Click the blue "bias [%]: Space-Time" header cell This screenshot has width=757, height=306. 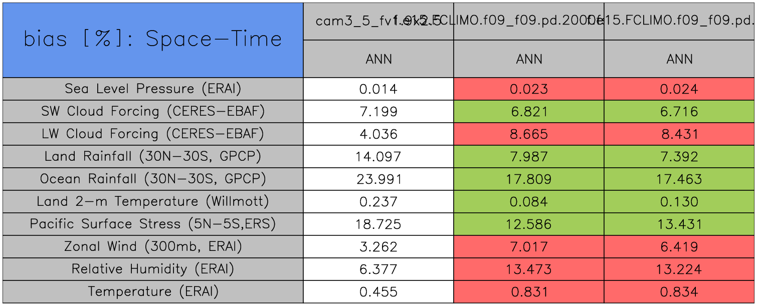[153, 40]
